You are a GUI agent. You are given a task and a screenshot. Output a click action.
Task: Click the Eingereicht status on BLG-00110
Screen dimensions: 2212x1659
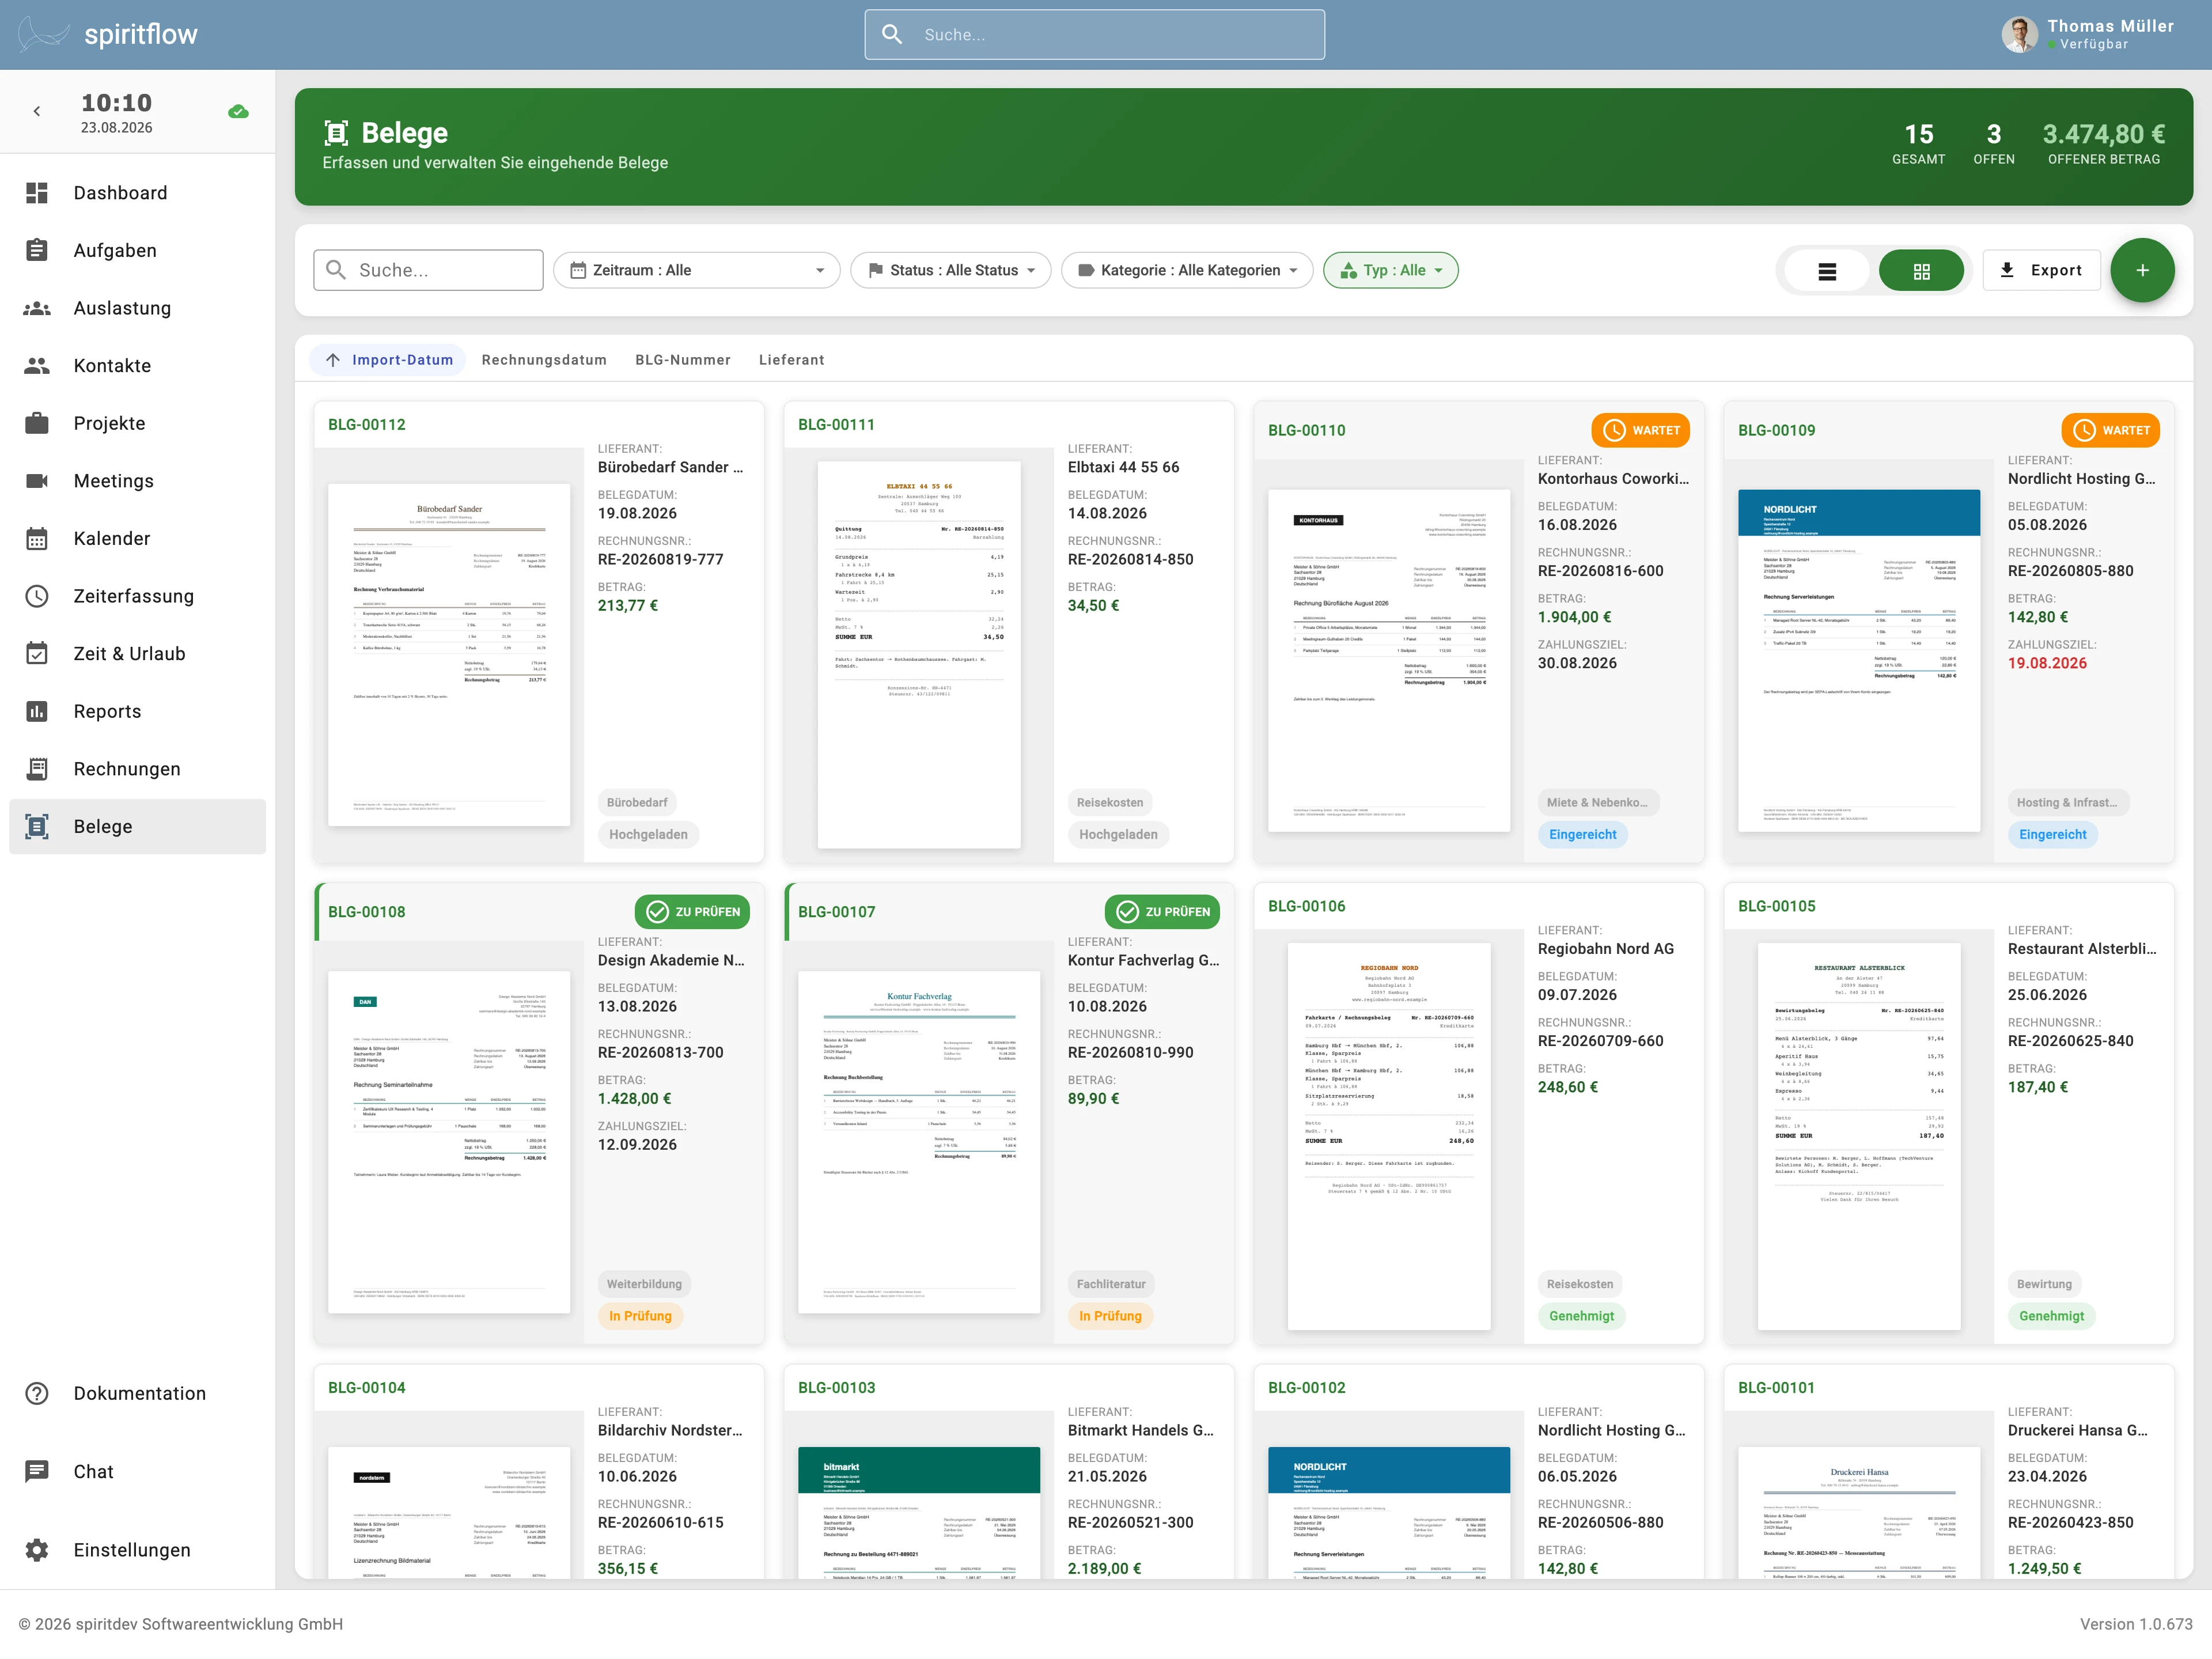point(1583,835)
